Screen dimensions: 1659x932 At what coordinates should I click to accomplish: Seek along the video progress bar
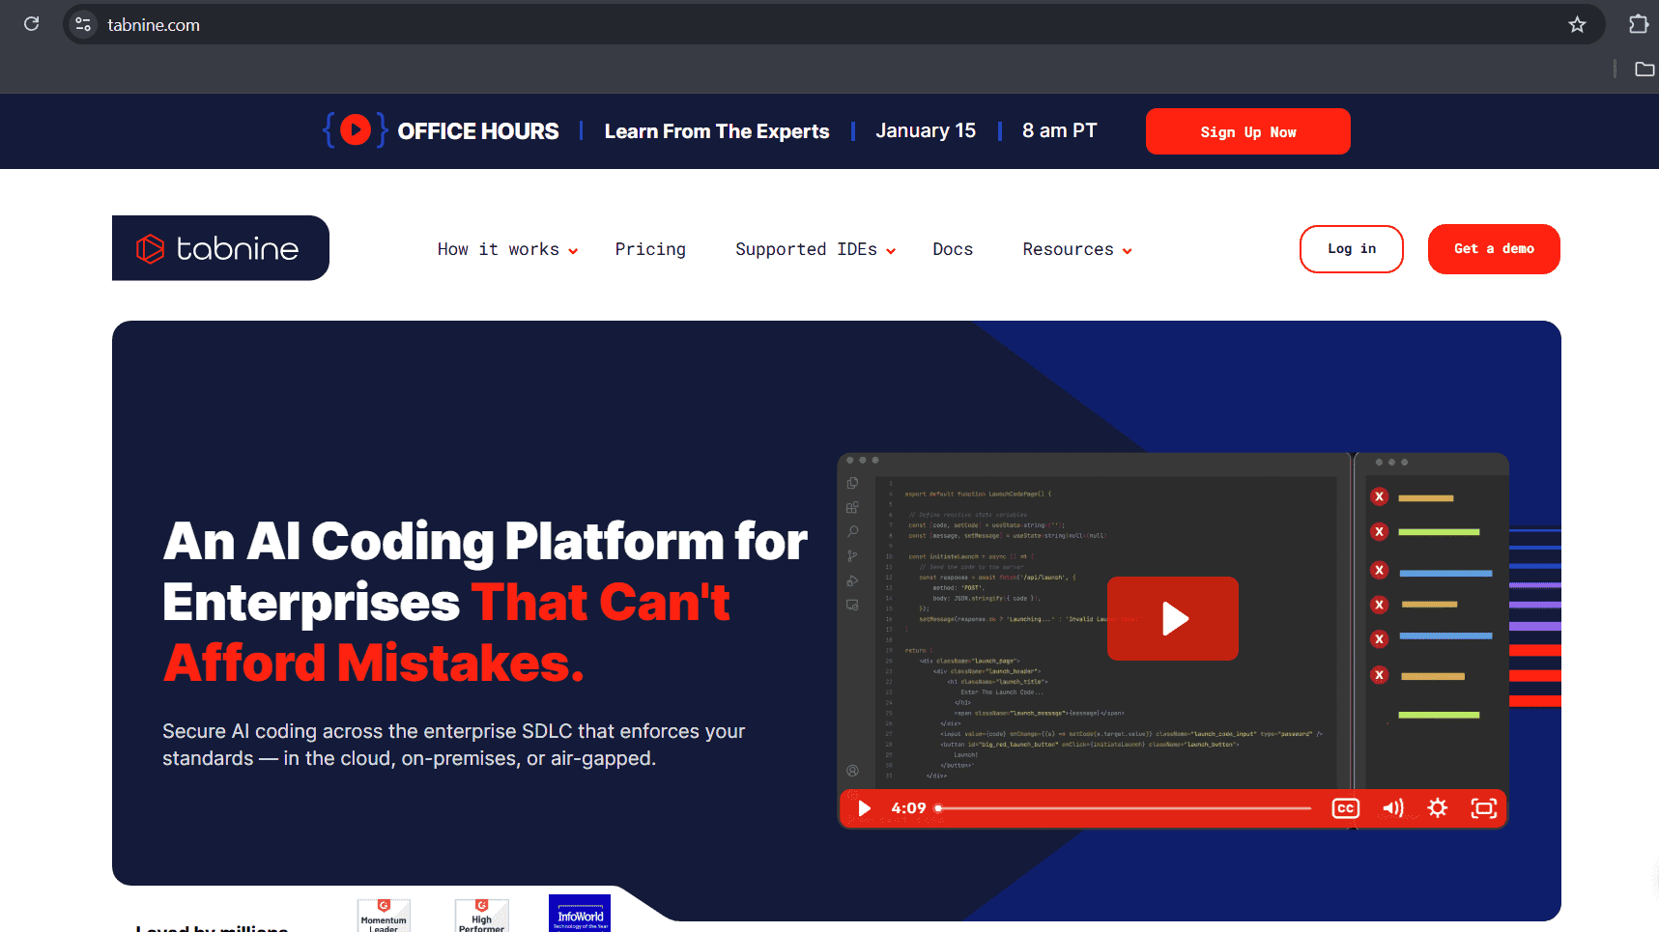[x=1123, y=808]
